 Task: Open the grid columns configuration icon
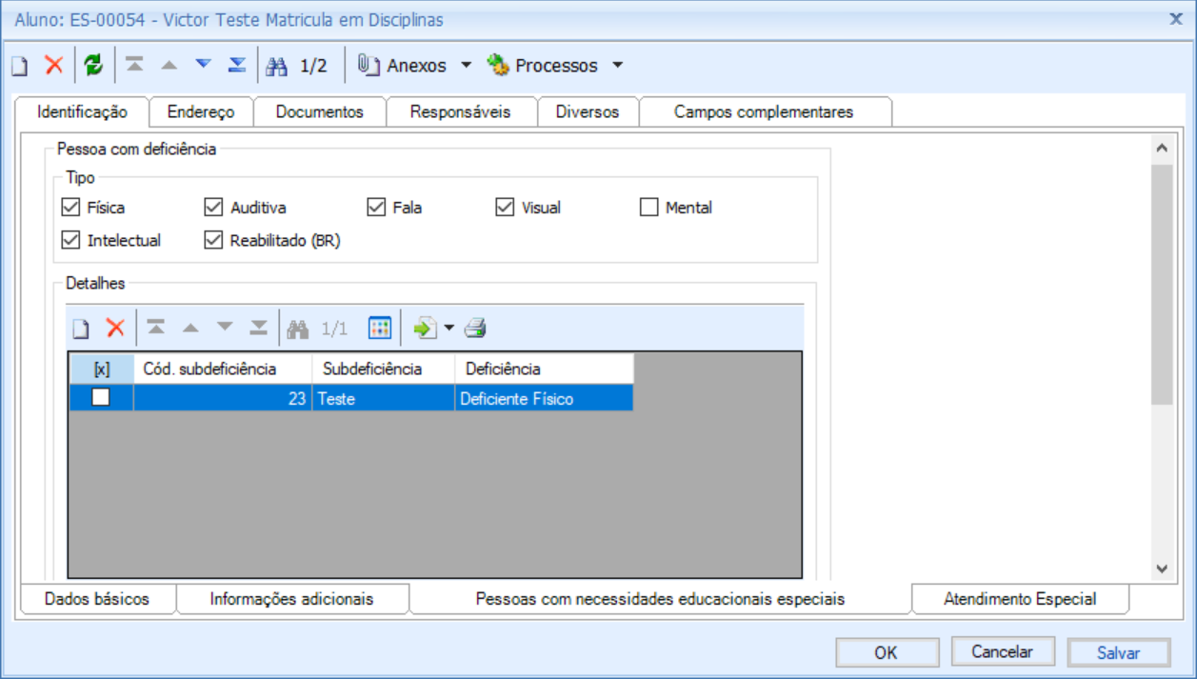(380, 329)
